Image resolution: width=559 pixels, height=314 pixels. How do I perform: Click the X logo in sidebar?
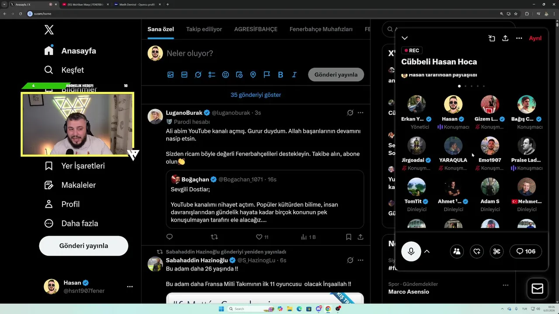tap(49, 30)
